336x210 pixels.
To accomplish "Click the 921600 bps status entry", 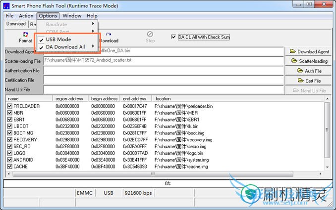I will (138, 193).
